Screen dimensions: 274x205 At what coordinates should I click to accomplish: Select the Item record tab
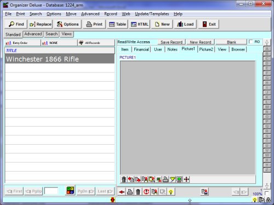(x=125, y=49)
